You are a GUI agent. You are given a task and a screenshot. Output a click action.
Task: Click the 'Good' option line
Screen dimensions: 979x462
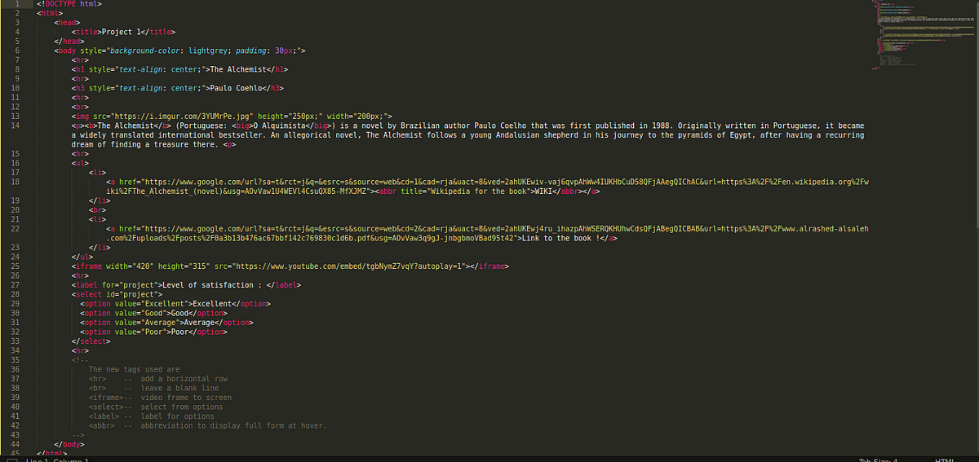point(153,313)
